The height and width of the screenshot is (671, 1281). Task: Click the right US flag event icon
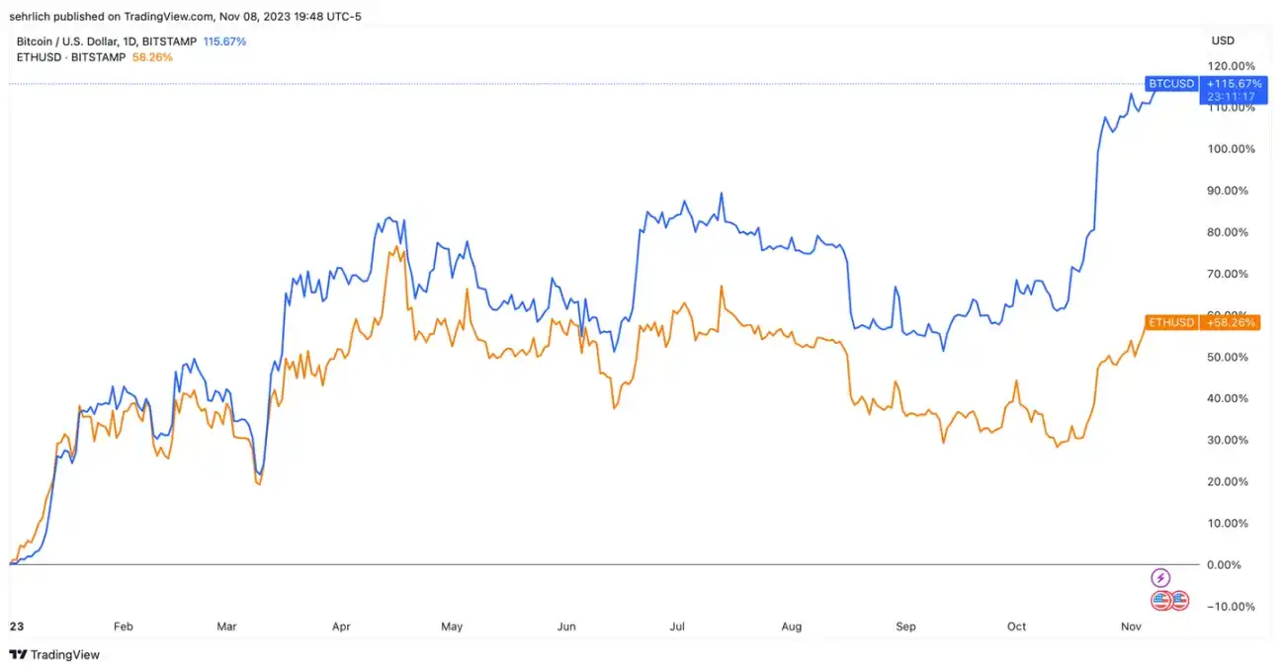click(1179, 600)
